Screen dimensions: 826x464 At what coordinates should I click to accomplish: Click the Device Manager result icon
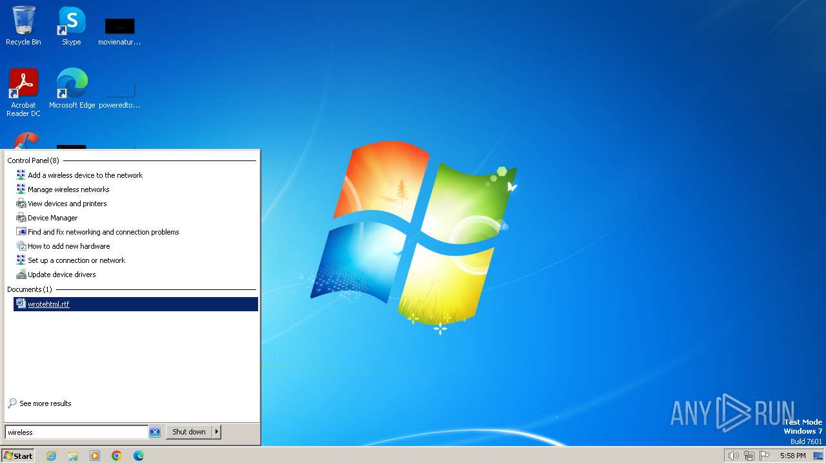(x=21, y=218)
